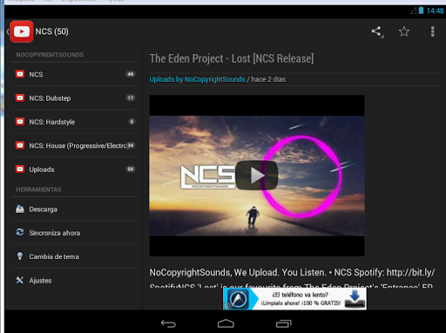Play the Eden Project video
This screenshot has height=333, width=446.
click(x=257, y=176)
